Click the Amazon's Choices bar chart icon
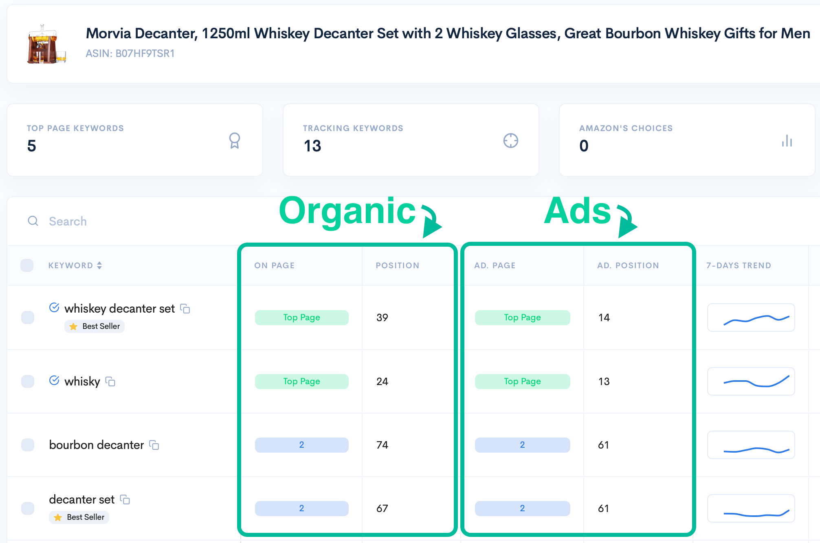The width and height of the screenshot is (820, 543). coord(787,141)
